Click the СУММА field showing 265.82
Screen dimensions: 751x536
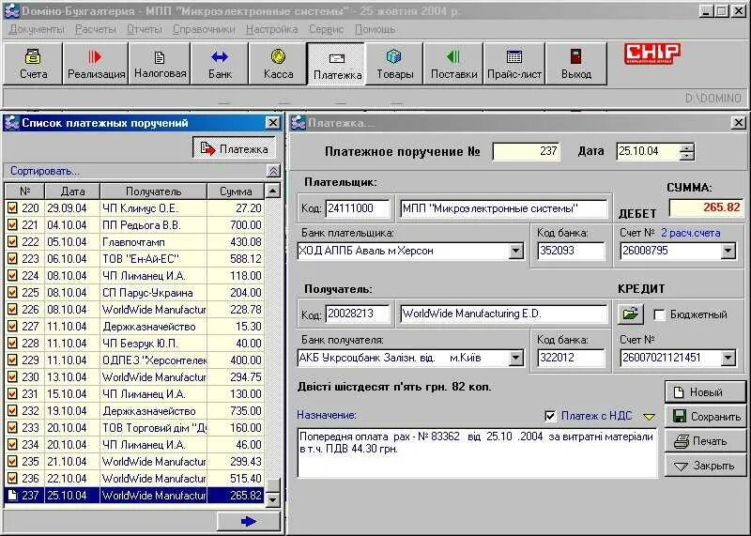706,207
